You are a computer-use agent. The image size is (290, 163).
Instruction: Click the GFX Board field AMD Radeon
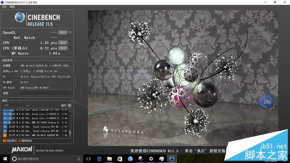45,87
